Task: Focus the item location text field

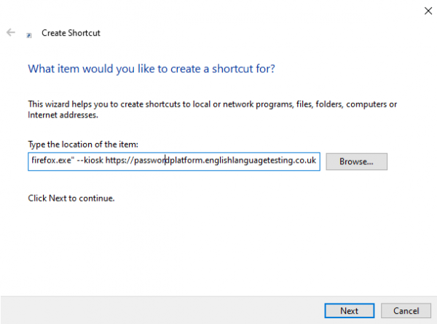Action: click(174, 161)
